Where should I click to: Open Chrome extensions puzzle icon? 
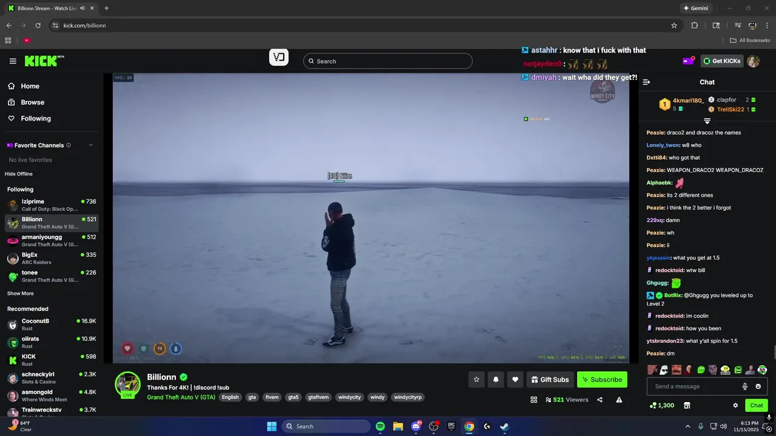point(695,25)
